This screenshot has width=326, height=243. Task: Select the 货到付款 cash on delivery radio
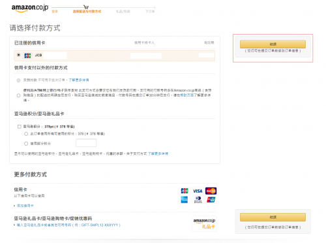(x=18, y=80)
